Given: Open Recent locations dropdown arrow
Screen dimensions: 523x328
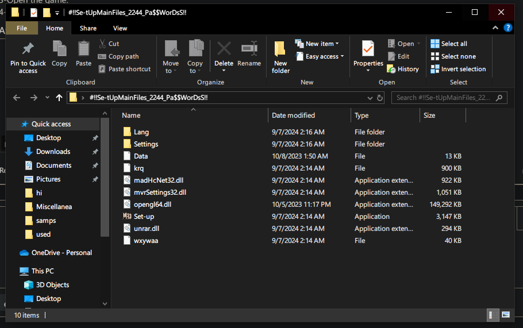Looking at the screenshot, I should point(47,98).
